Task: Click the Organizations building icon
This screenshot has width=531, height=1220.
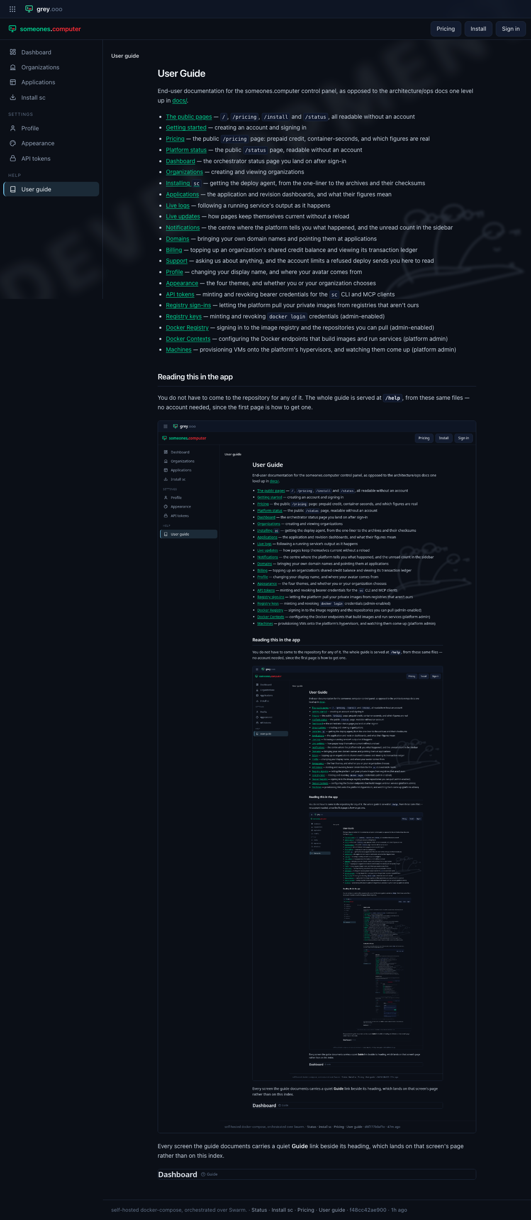Action: click(13, 67)
